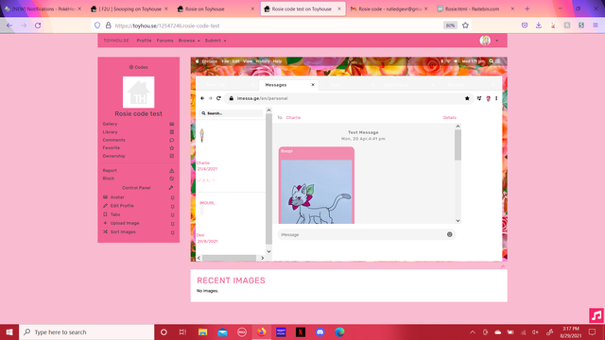Open Discord from the taskbar
Viewport: 605px width, 340px height.
tap(320, 331)
